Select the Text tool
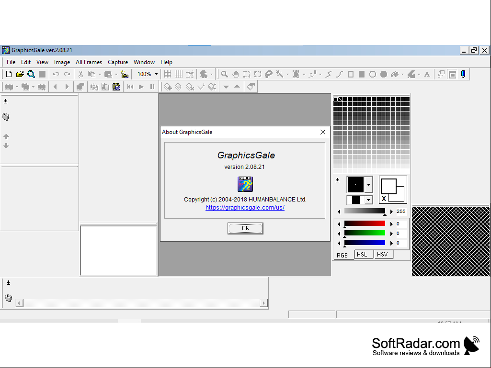The image size is (491, 368). click(x=427, y=74)
